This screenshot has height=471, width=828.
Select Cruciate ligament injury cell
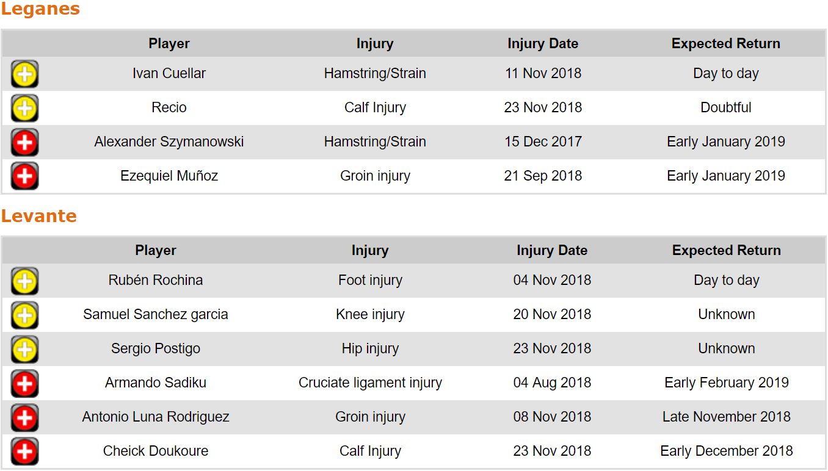(x=370, y=383)
